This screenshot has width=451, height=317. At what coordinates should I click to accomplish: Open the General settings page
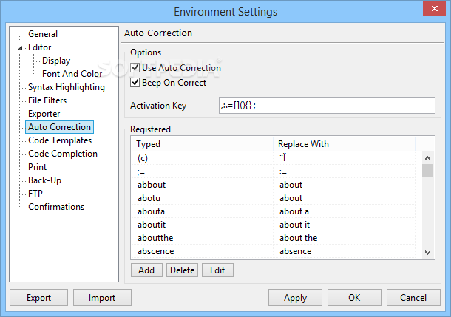tap(43, 34)
